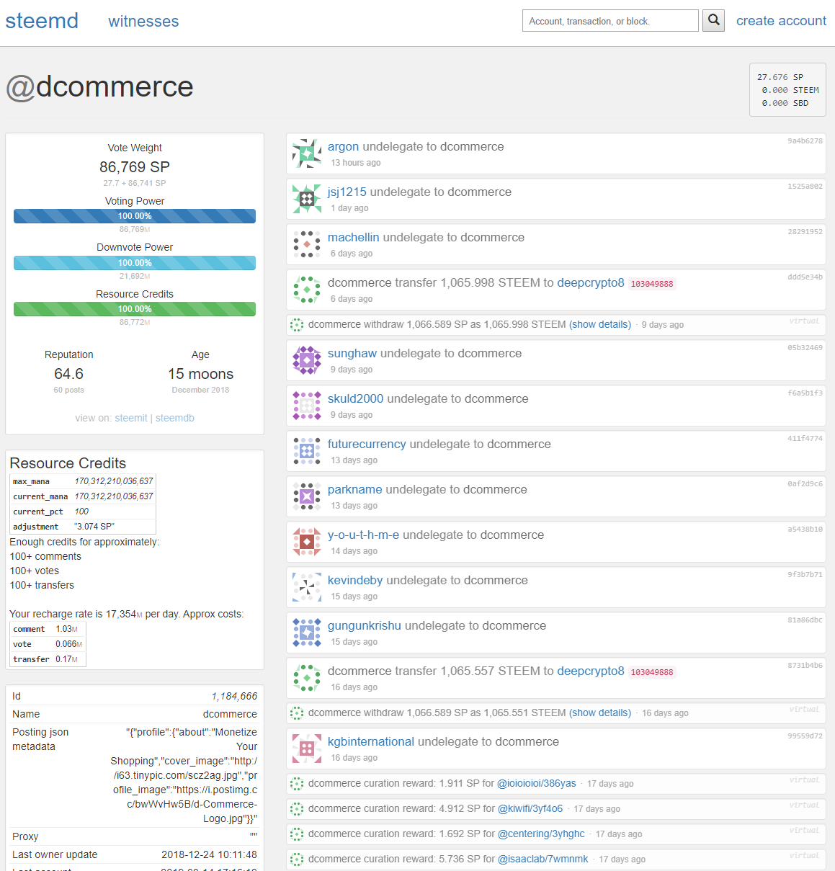Click the search magnifier button

pyautogui.click(x=714, y=20)
